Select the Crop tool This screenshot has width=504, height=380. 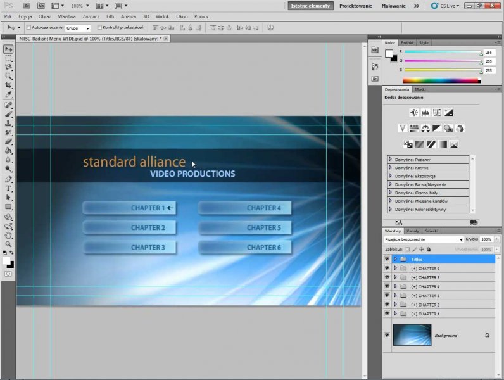(8, 85)
